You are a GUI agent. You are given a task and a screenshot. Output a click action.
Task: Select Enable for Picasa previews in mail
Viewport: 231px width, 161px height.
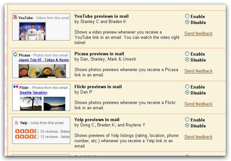187,54
